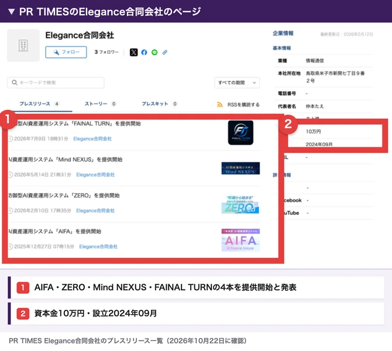Open the すべての期間 period dropdown

coord(237,82)
